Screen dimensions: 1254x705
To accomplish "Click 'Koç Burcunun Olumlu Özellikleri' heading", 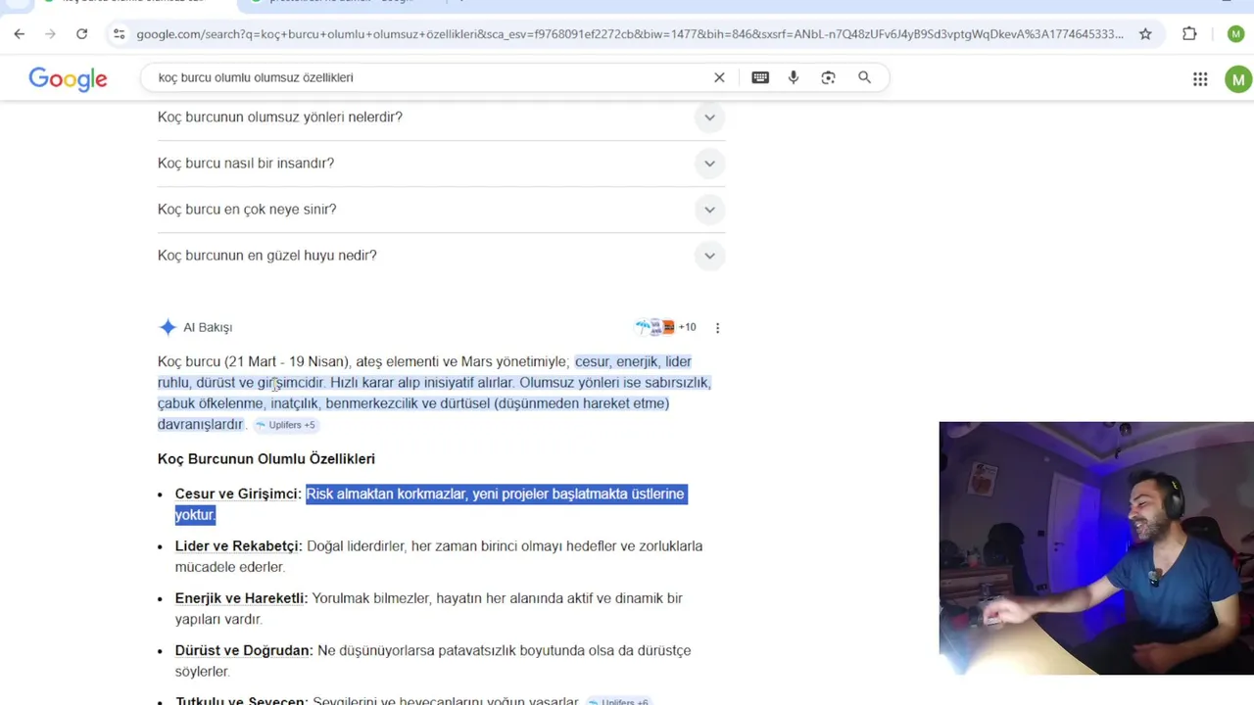I will pyautogui.click(x=266, y=458).
